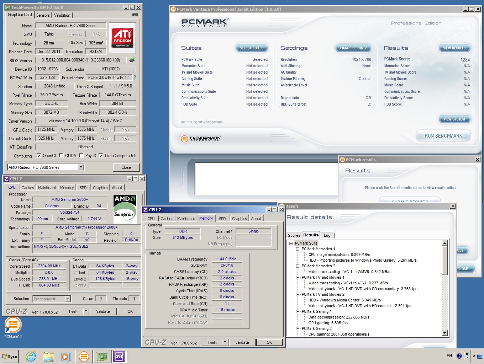Click the VIEW RESULTS button

454,48
